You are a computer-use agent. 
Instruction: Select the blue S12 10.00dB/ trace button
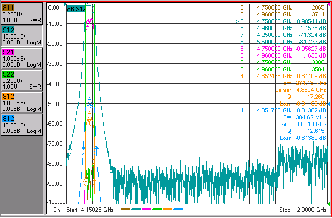22,125
